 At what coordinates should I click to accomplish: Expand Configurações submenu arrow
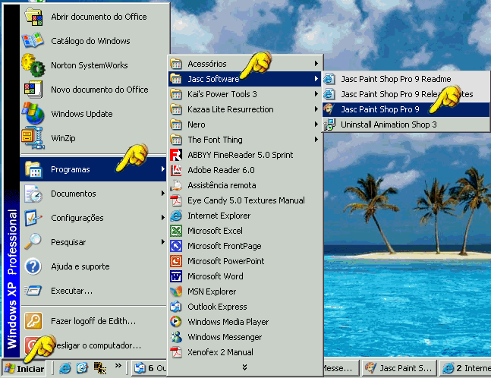tap(163, 217)
